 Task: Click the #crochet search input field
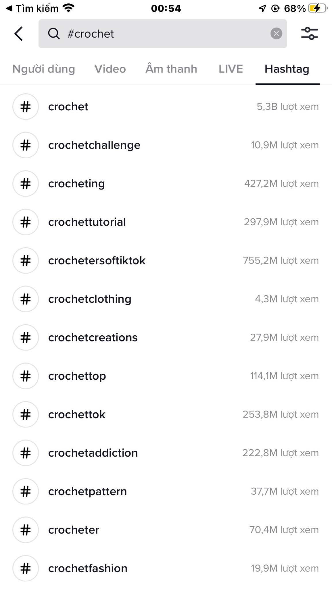[x=163, y=34]
